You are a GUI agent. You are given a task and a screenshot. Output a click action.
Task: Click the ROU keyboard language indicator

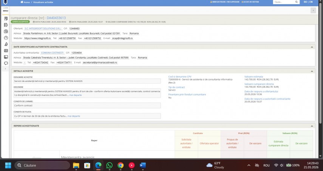tap(266, 165)
